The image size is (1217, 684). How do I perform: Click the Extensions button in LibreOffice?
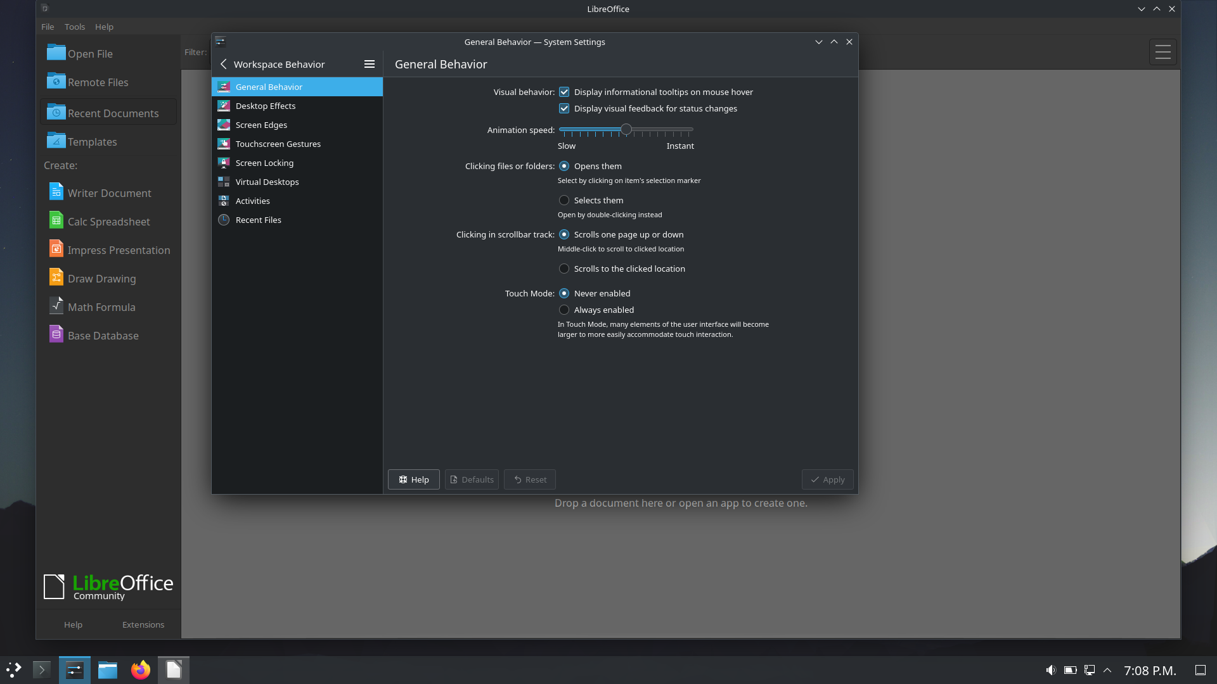[x=143, y=624]
